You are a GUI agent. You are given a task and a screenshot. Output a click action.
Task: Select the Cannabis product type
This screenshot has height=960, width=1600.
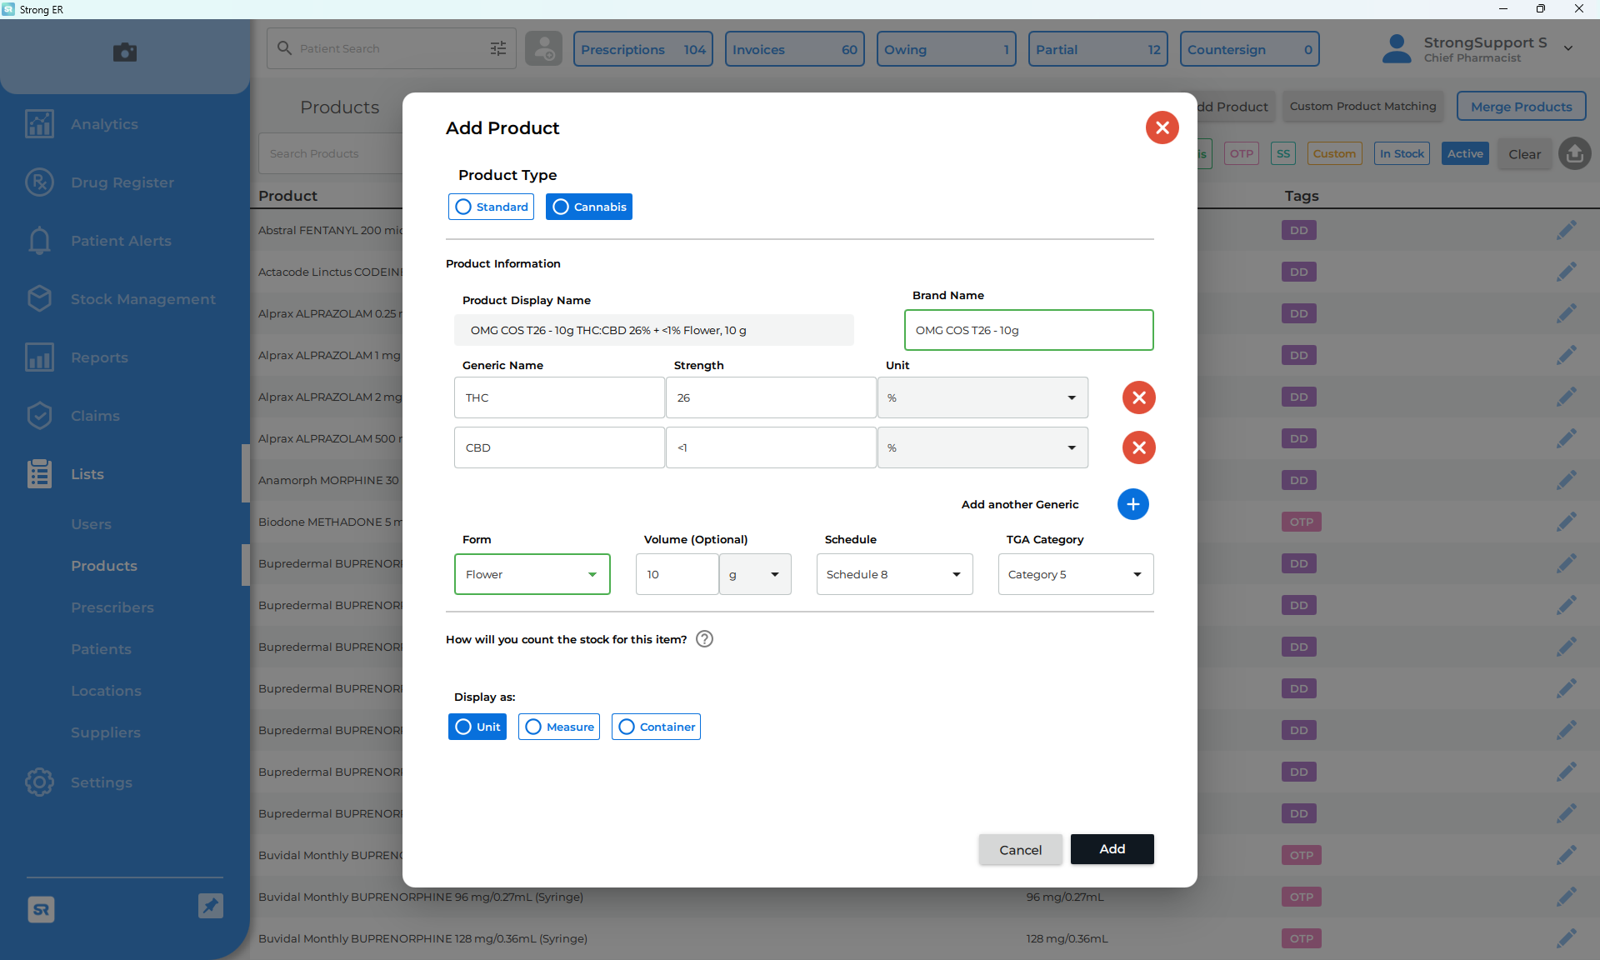coord(588,207)
